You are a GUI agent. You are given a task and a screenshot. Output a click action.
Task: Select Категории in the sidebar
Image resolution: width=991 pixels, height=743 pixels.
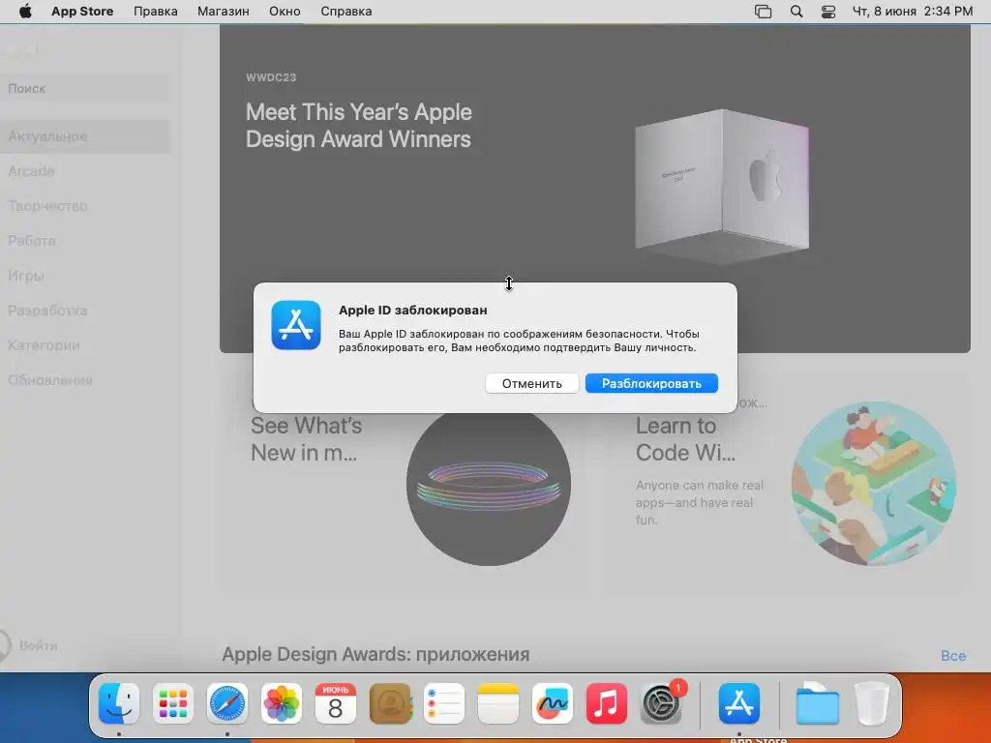pos(85,345)
